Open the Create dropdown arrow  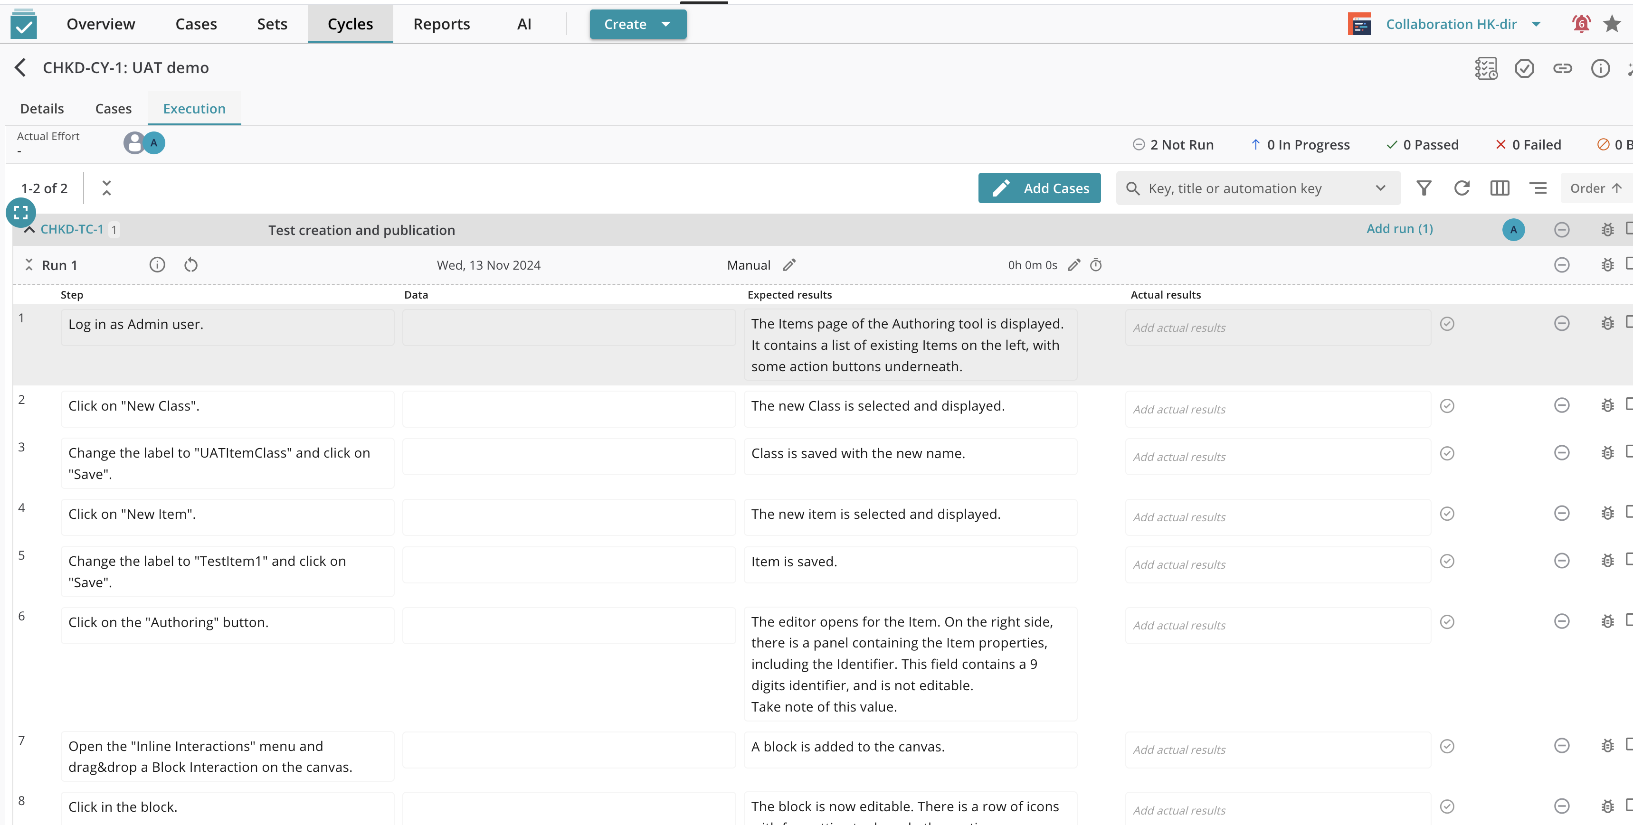(x=665, y=24)
